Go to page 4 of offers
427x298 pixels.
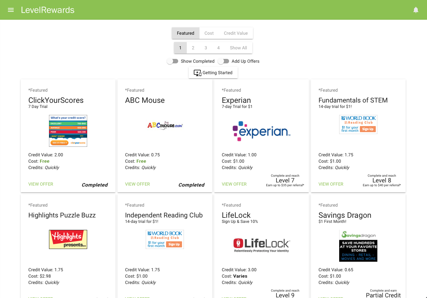coord(219,48)
